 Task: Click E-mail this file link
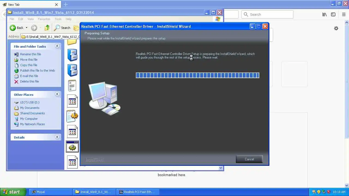point(29,76)
